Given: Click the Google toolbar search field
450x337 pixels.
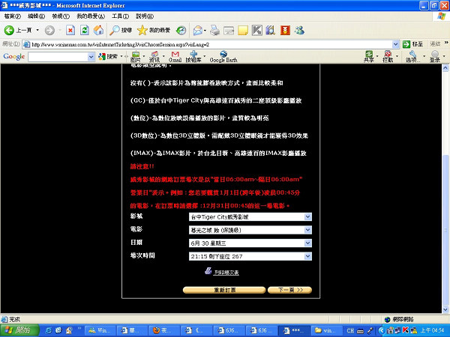Looking at the screenshot, I should click(58, 57).
